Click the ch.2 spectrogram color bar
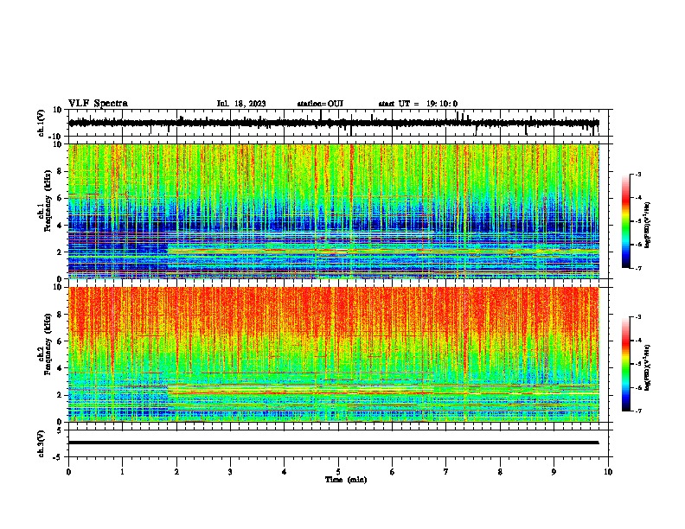 click(625, 364)
